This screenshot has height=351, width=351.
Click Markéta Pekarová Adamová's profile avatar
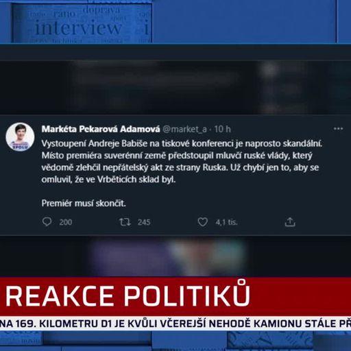(x=20, y=136)
